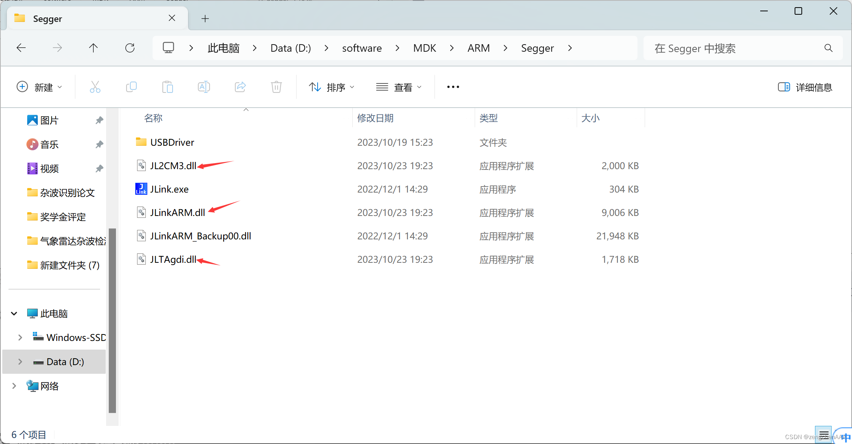Click the forward navigation arrow

[x=57, y=48]
